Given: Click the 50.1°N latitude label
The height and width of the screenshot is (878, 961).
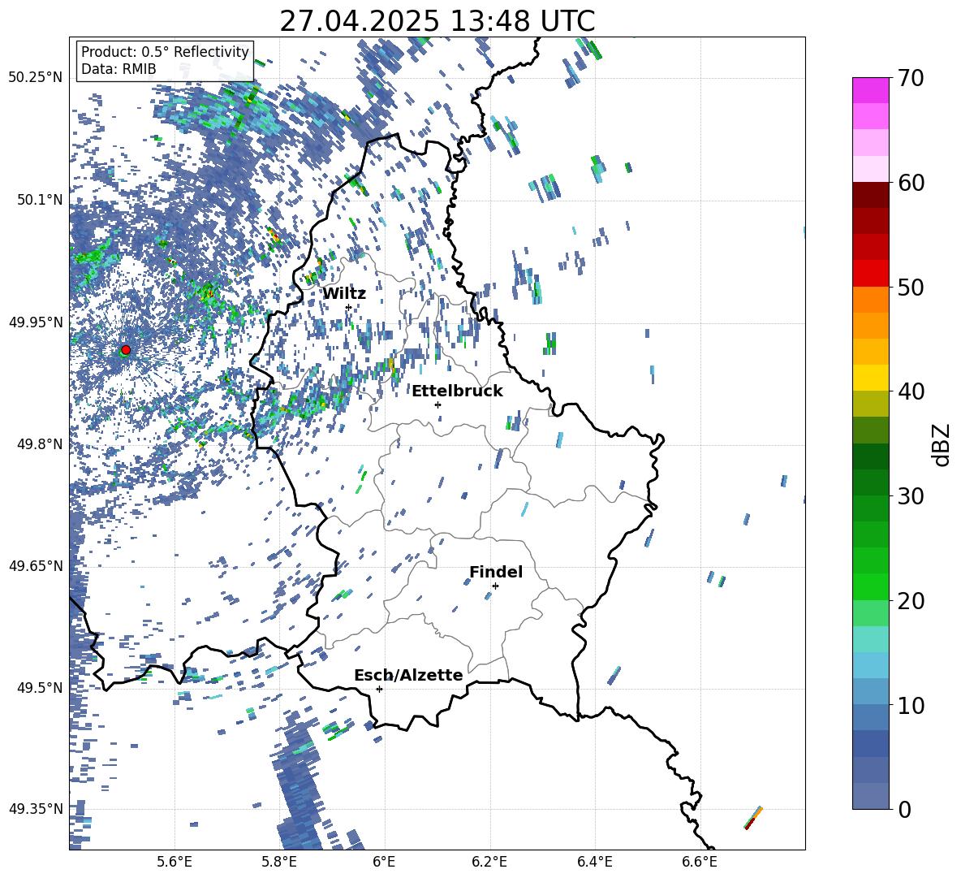Looking at the screenshot, I should (x=40, y=200).
